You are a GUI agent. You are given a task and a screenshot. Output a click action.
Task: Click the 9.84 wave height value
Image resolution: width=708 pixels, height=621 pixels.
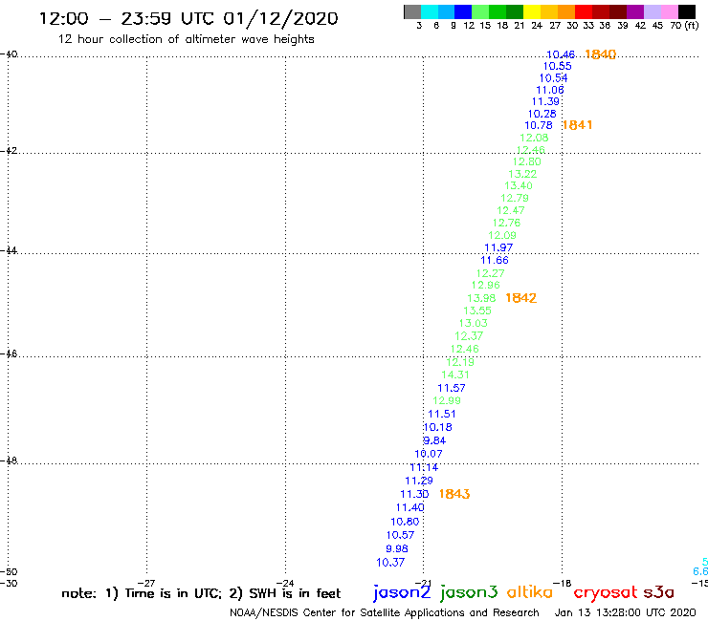(x=434, y=440)
